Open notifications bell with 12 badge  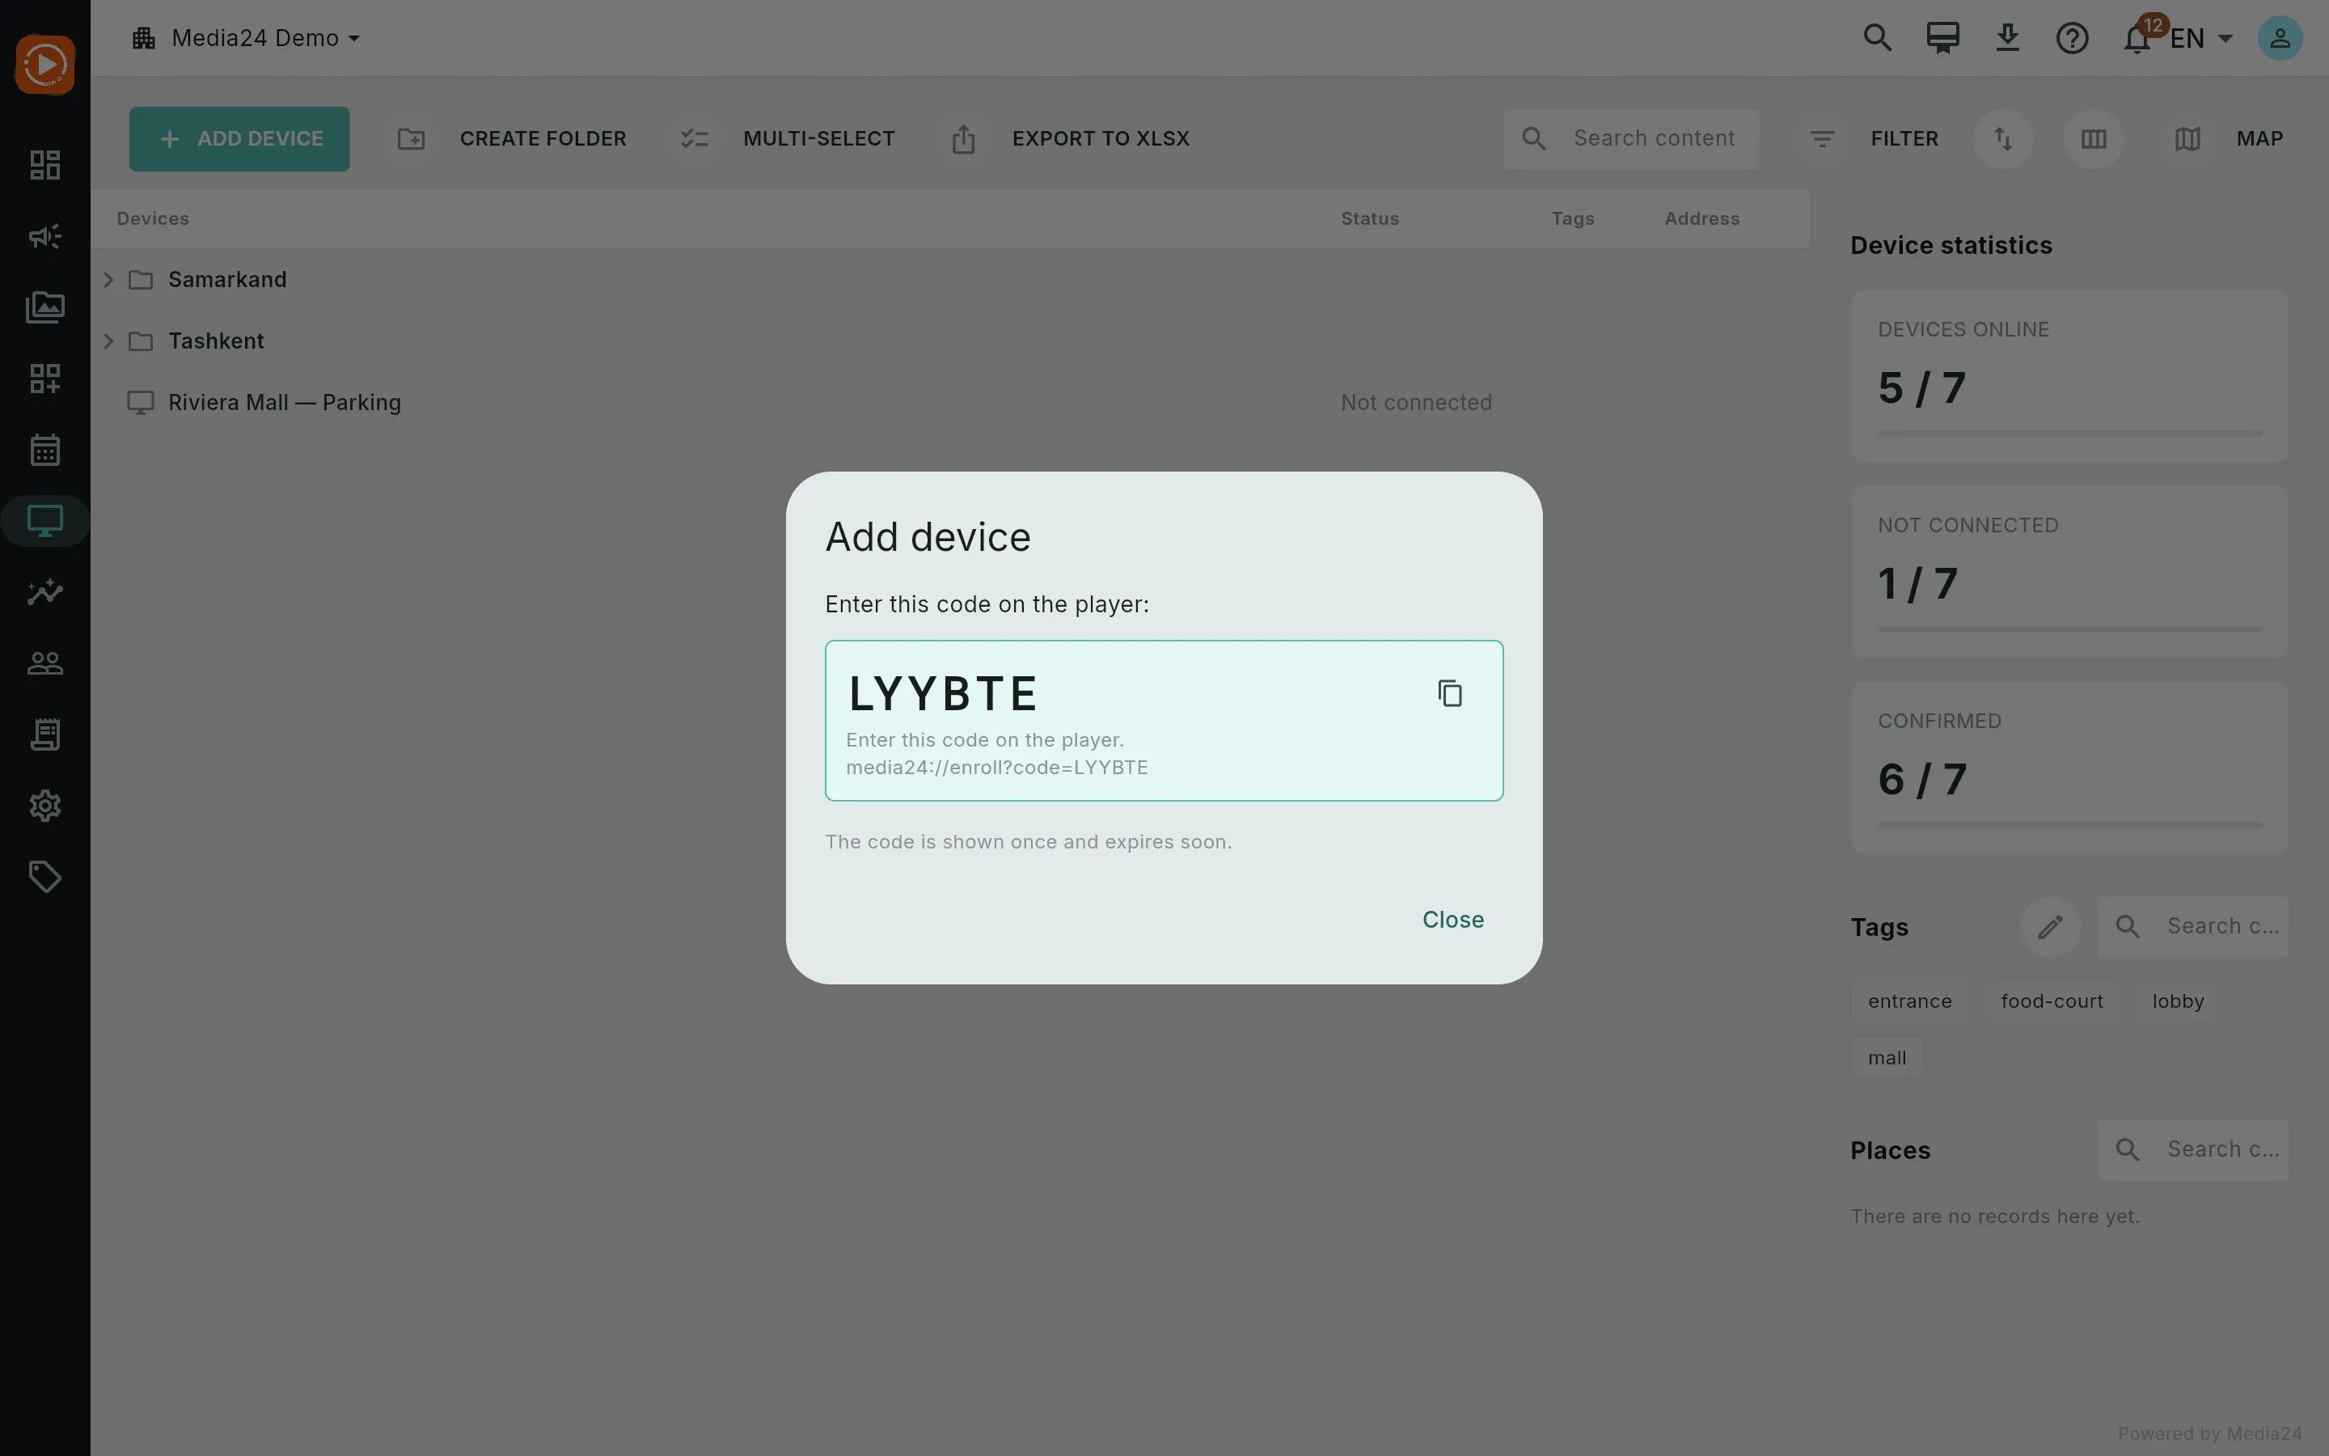[x=2137, y=39]
